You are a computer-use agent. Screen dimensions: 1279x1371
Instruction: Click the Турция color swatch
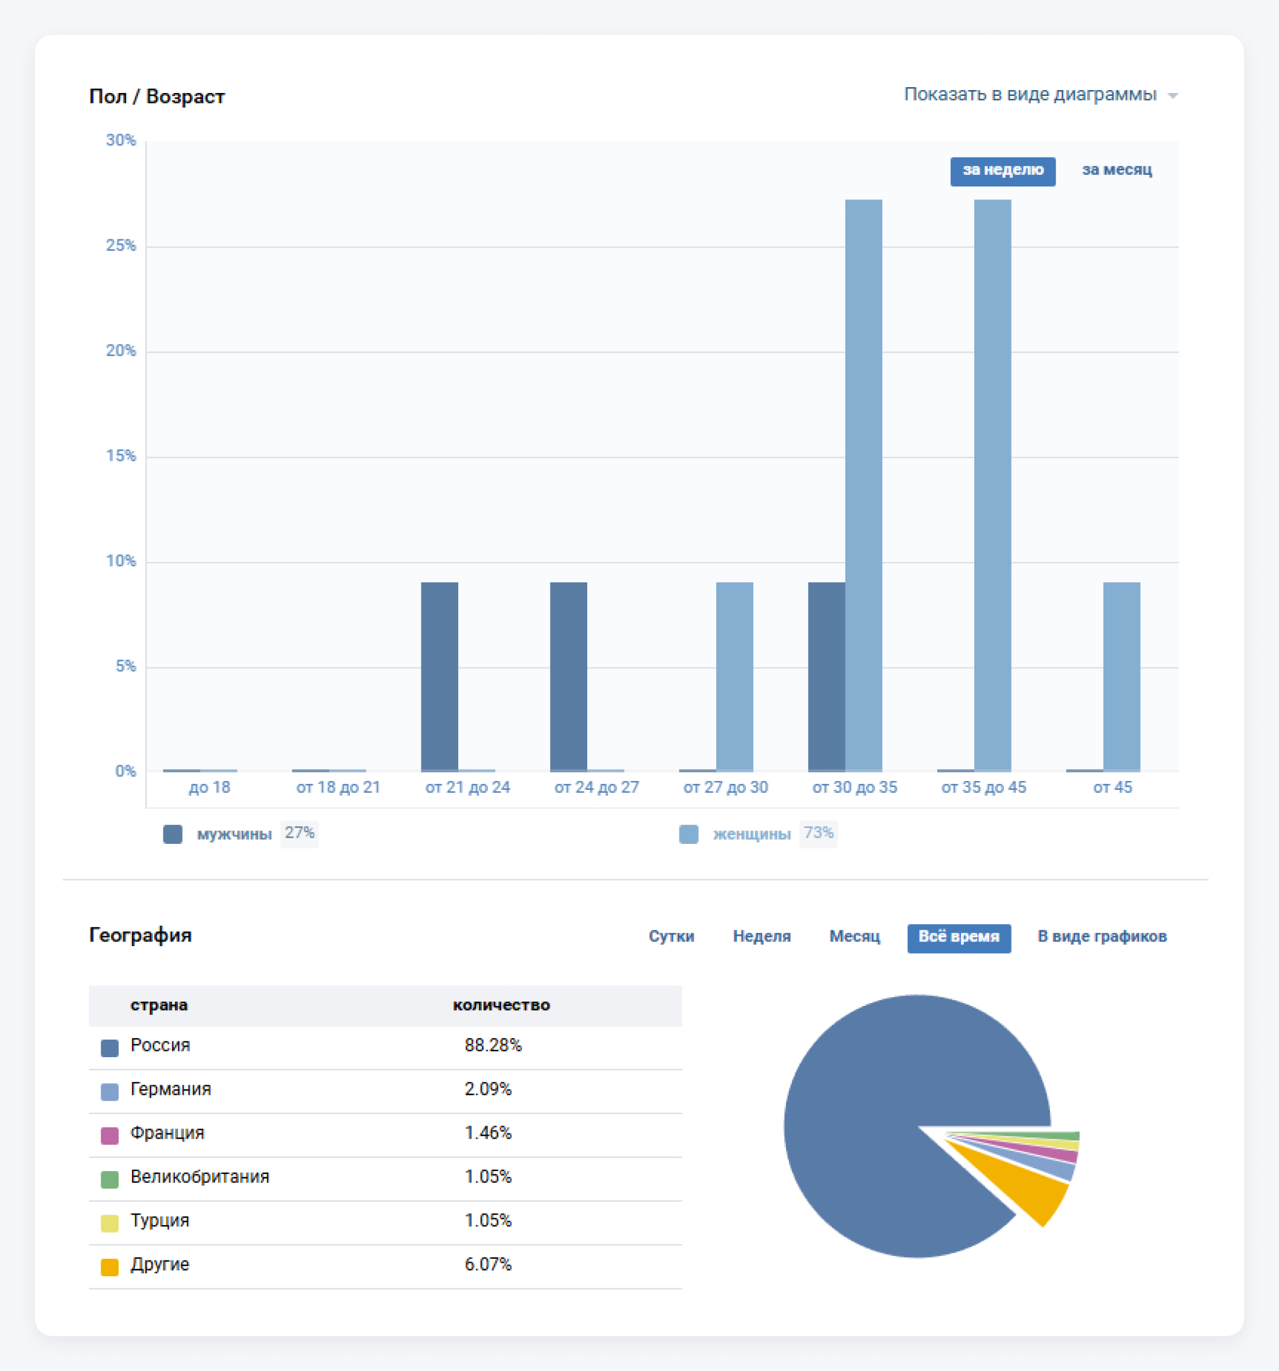point(109,1223)
